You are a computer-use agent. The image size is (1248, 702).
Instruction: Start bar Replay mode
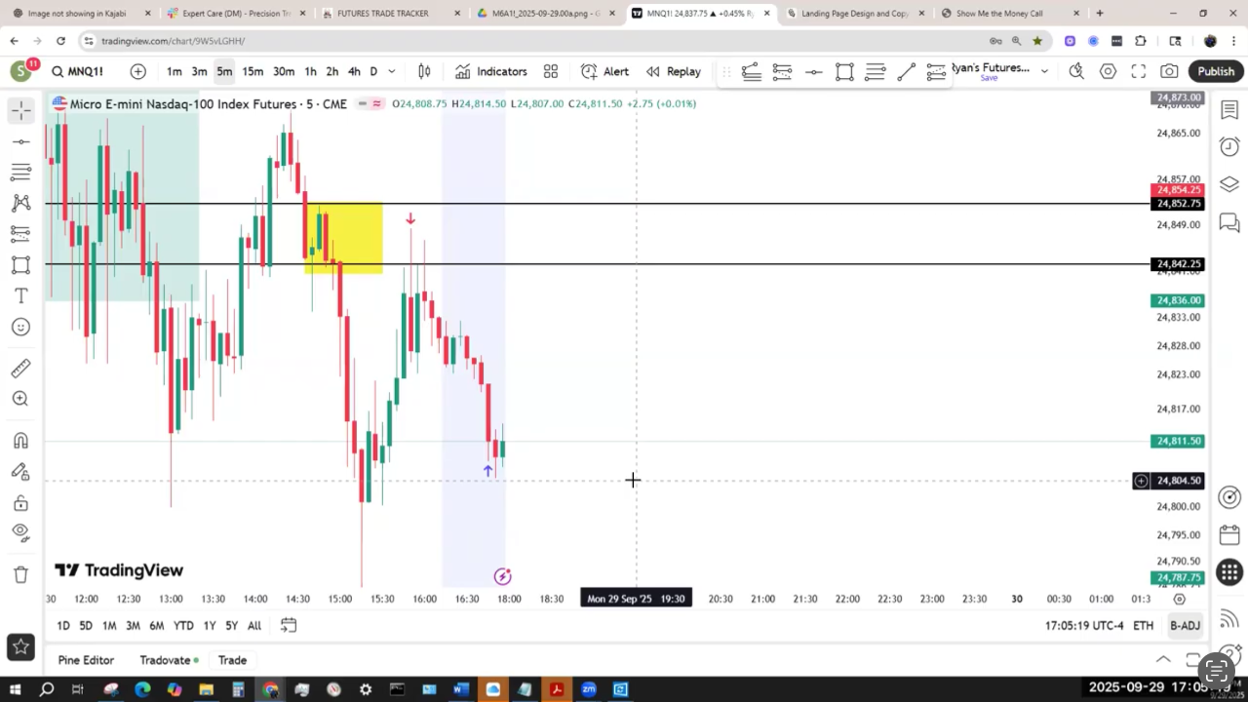pyautogui.click(x=673, y=71)
